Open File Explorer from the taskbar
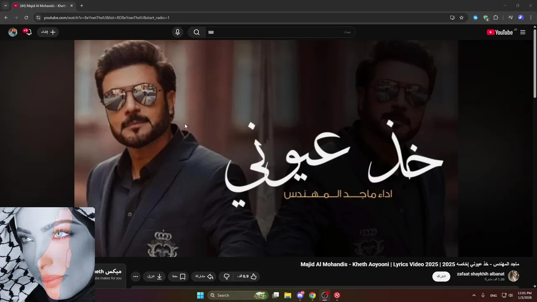The image size is (537, 302). tap(288, 295)
